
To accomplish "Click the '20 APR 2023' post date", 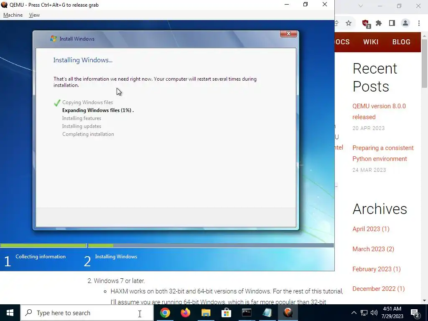I will pyautogui.click(x=368, y=128).
